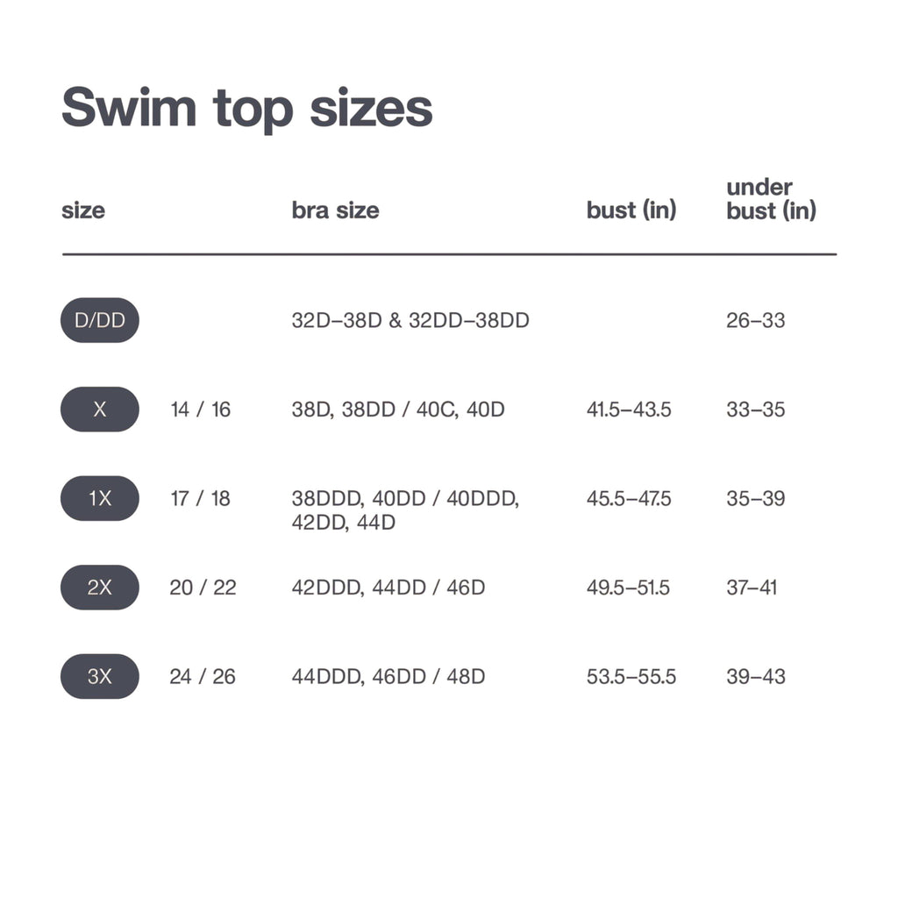Image resolution: width=898 pixels, height=898 pixels.
Task: Click the "bust (in)" column header
Action: coord(631,210)
